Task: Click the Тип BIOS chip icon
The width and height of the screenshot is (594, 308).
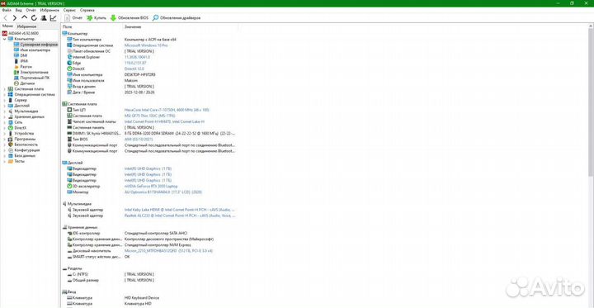Action: tap(69, 140)
